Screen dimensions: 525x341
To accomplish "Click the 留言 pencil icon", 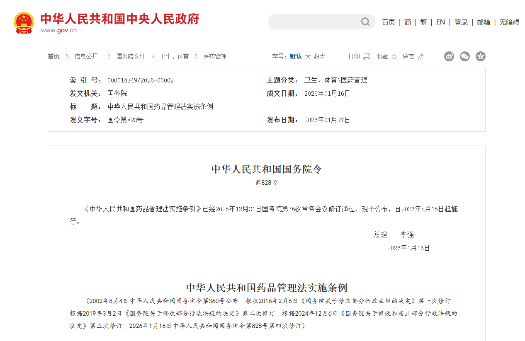I will click(x=420, y=57).
